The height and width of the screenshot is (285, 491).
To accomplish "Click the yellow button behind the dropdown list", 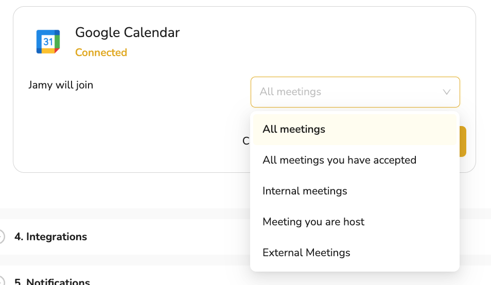I will click(x=463, y=141).
